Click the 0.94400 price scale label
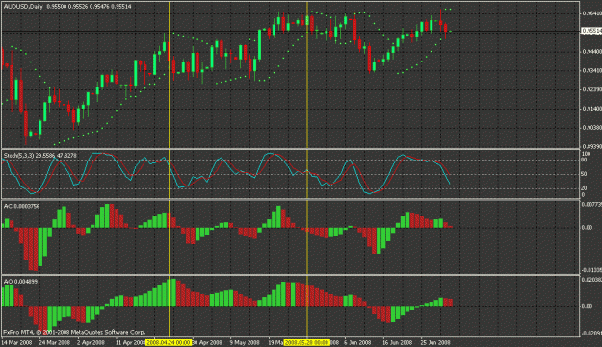 point(592,51)
